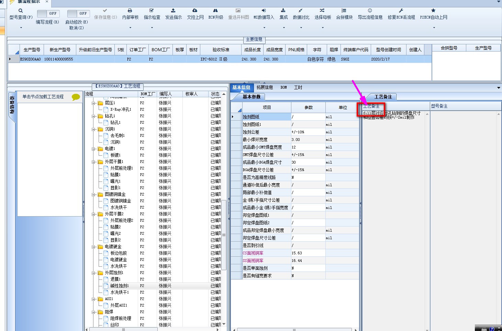Screen dimensions: 502x331
Task: Click the 重选开料图 image icon
Action: click(x=238, y=11)
